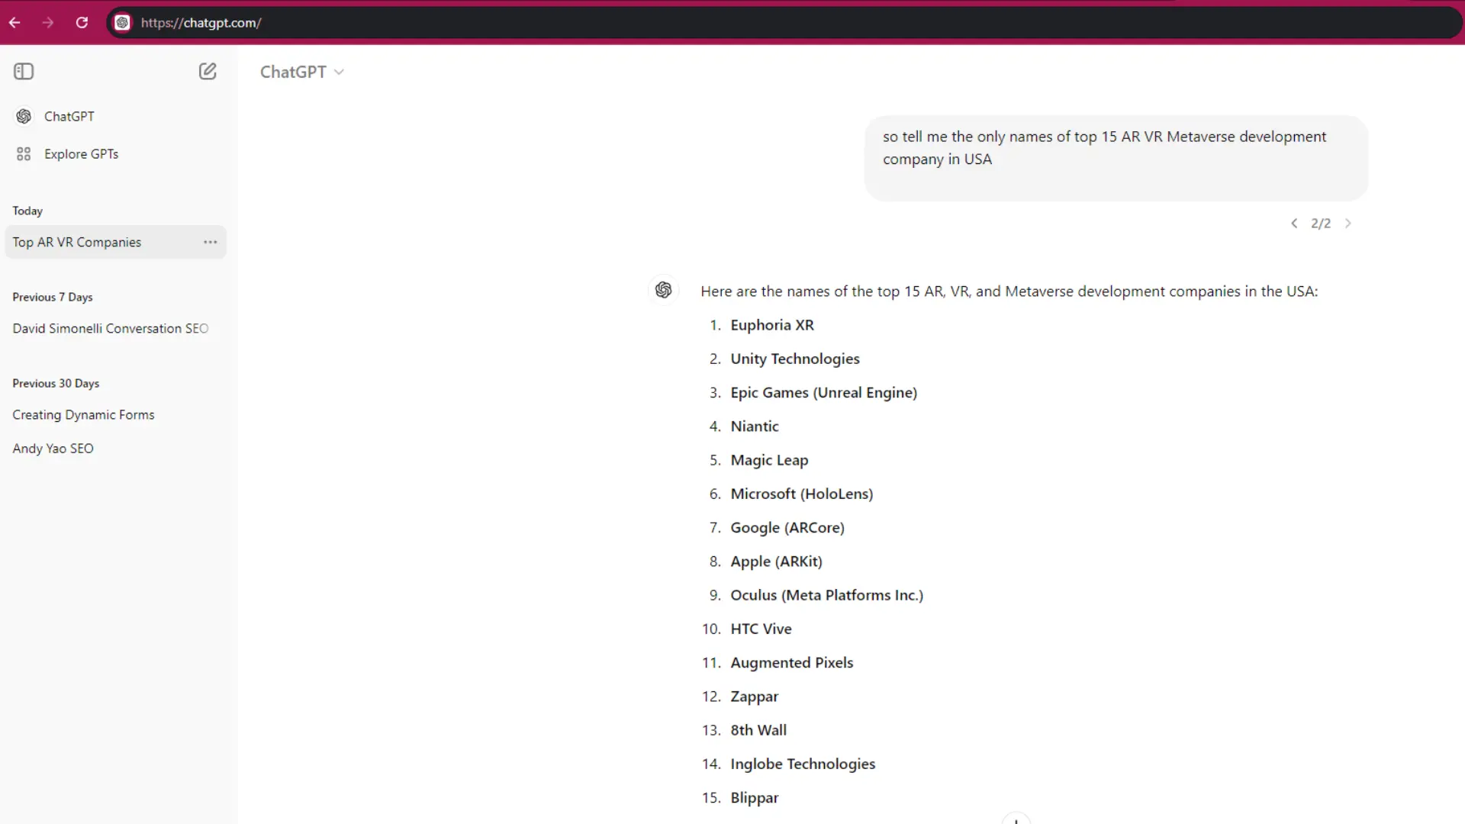Click the site icon in address bar

point(122,23)
